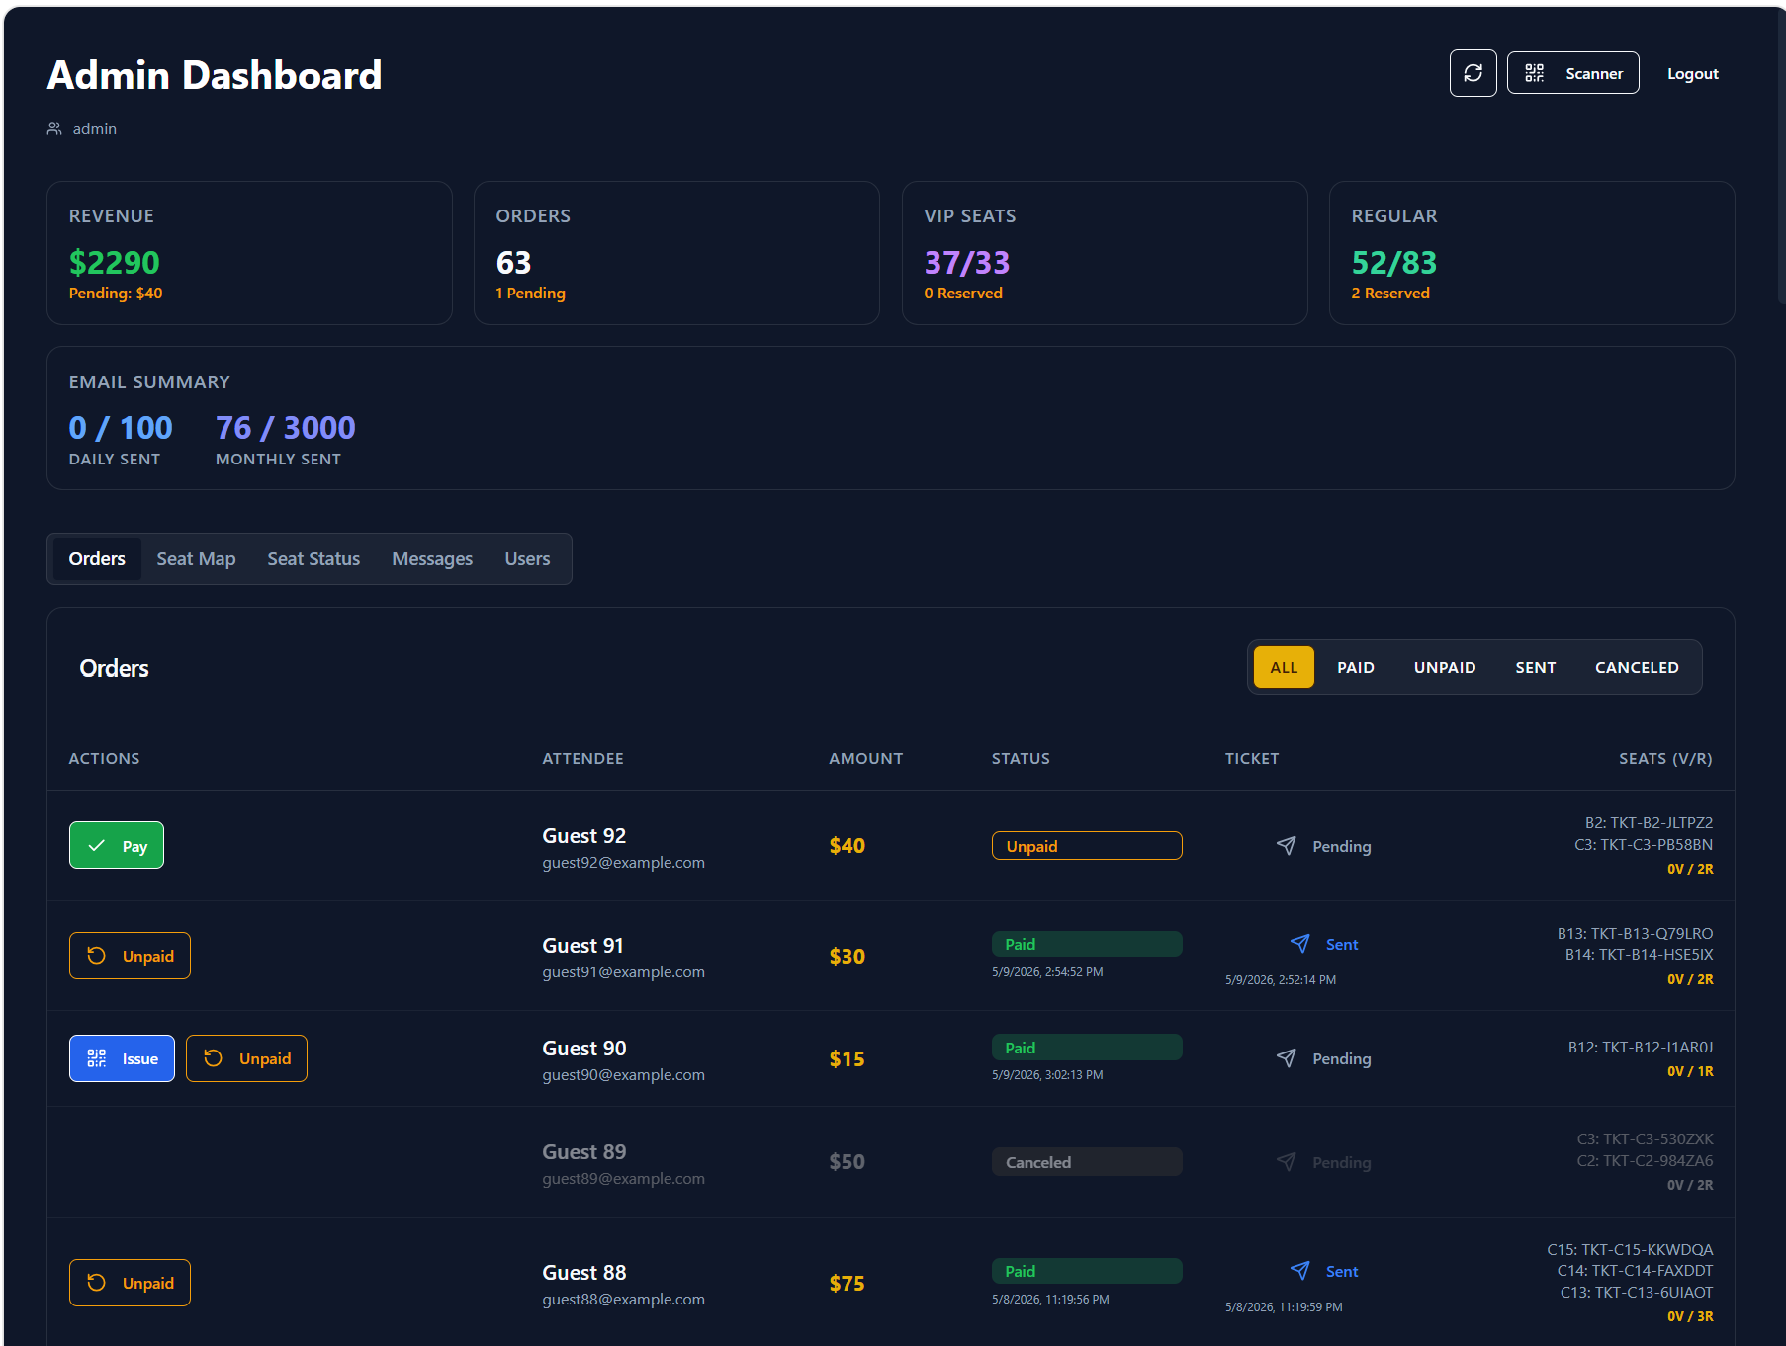Viewport: 1786px width, 1346px height.
Task: Mark Guest 91 order Unpaid
Action: (130, 956)
